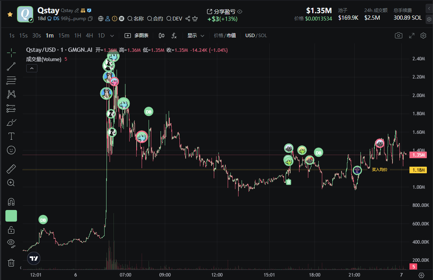Select the pattern drawing tool
Screen dimensions: 433x280
(x=11, y=94)
